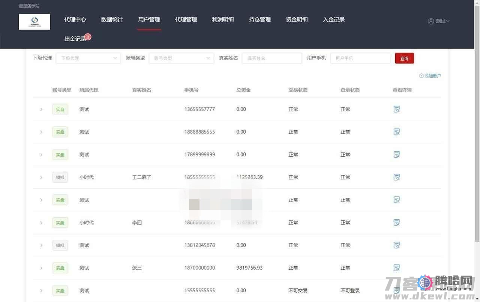Expand row for phone 17899999999
This screenshot has width=480, height=302.
[41, 155]
